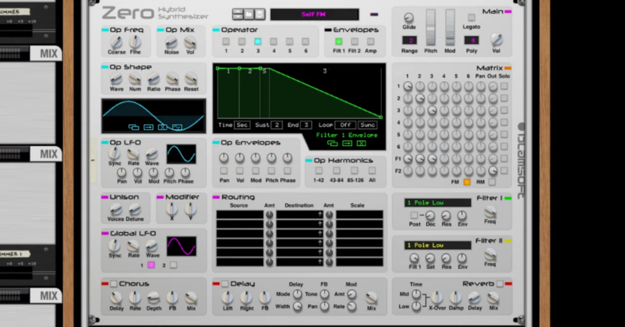Click the Poly voice count display
The width and height of the screenshot is (625, 327).
(x=472, y=41)
